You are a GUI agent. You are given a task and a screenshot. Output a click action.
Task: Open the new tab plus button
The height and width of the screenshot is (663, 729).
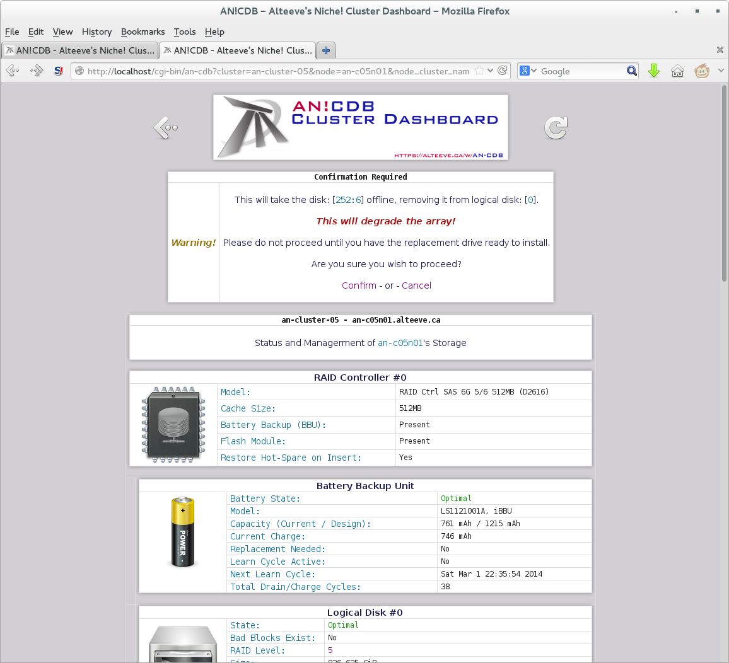[x=325, y=50]
